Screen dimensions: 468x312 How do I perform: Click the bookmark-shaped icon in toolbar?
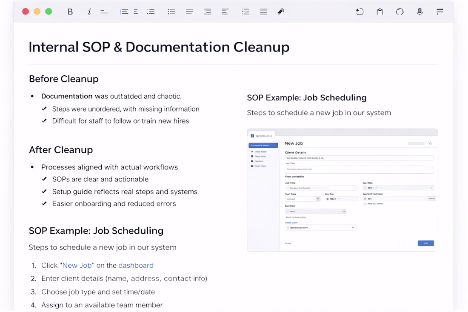pos(380,11)
